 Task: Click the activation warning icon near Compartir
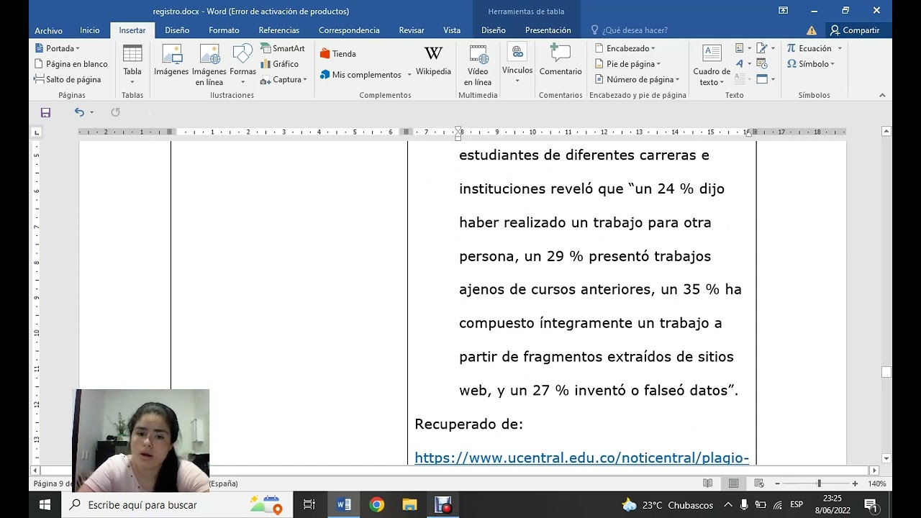point(812,30)
